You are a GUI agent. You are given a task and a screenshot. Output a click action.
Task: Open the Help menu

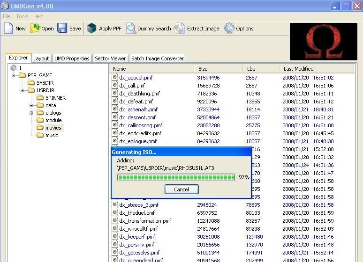(x=38, y=16)
